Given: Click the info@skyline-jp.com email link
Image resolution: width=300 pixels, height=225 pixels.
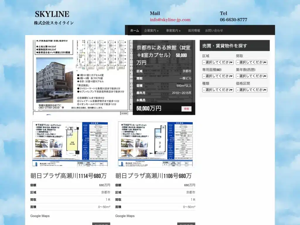Looking at the screenshot, I should tap(170, 20).
